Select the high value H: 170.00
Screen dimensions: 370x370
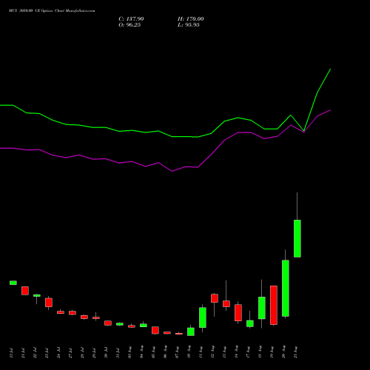191,19
